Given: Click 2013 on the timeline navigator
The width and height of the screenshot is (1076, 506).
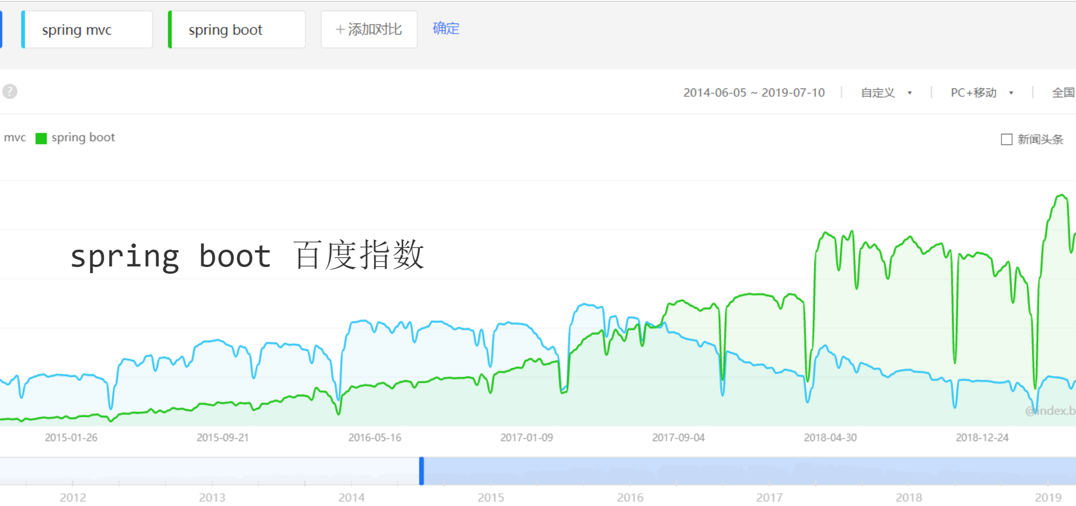Looking at the screenshot, I should pyautogui.click(x=212, y=497).
